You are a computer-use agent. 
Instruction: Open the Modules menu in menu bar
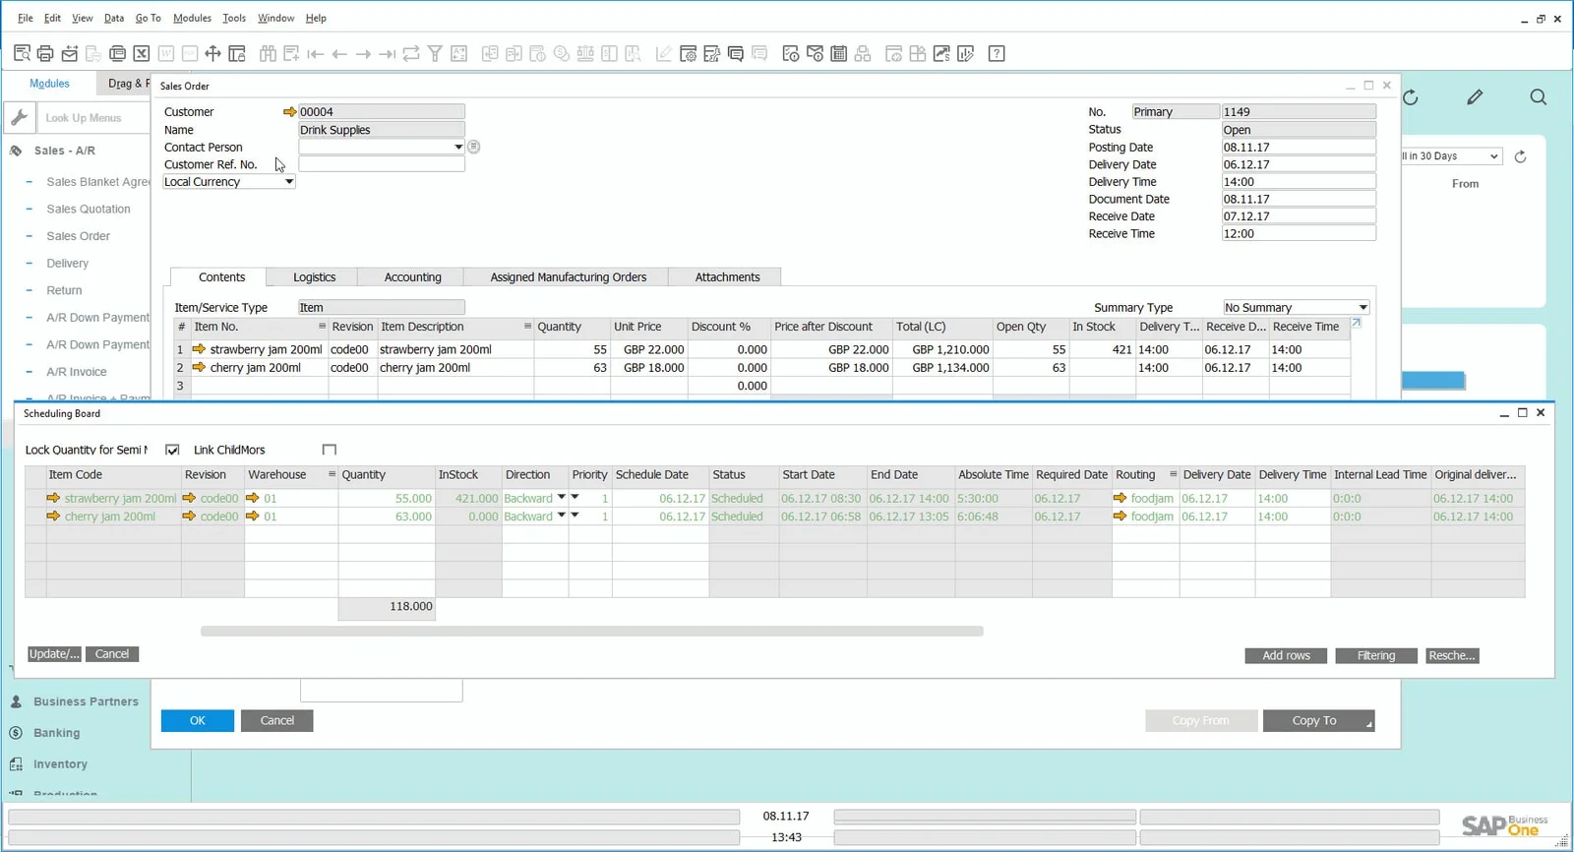pyautogui.click(x=192, y=18)
